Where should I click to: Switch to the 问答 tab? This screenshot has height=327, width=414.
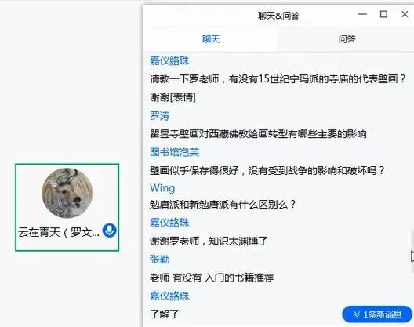pyautogui.click(x=347, y=39)
